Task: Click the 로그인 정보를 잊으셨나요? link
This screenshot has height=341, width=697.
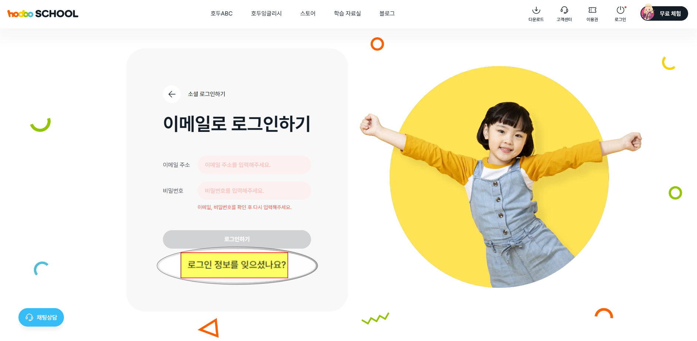Action: (x=237, y=265)
